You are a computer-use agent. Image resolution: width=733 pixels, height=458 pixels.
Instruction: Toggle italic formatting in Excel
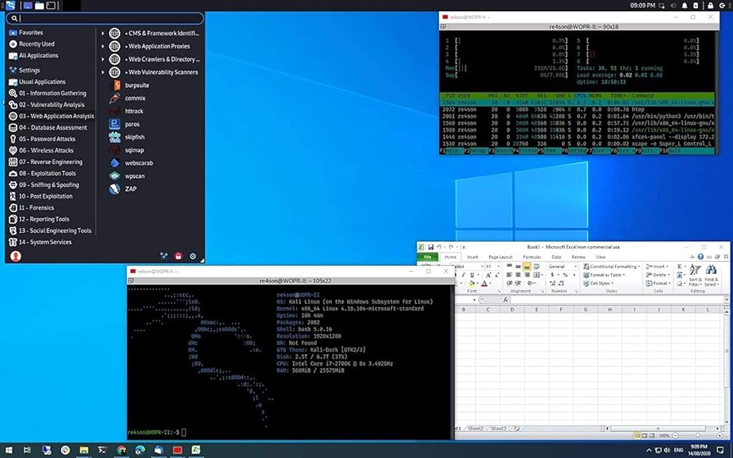[x=463, y=273]
